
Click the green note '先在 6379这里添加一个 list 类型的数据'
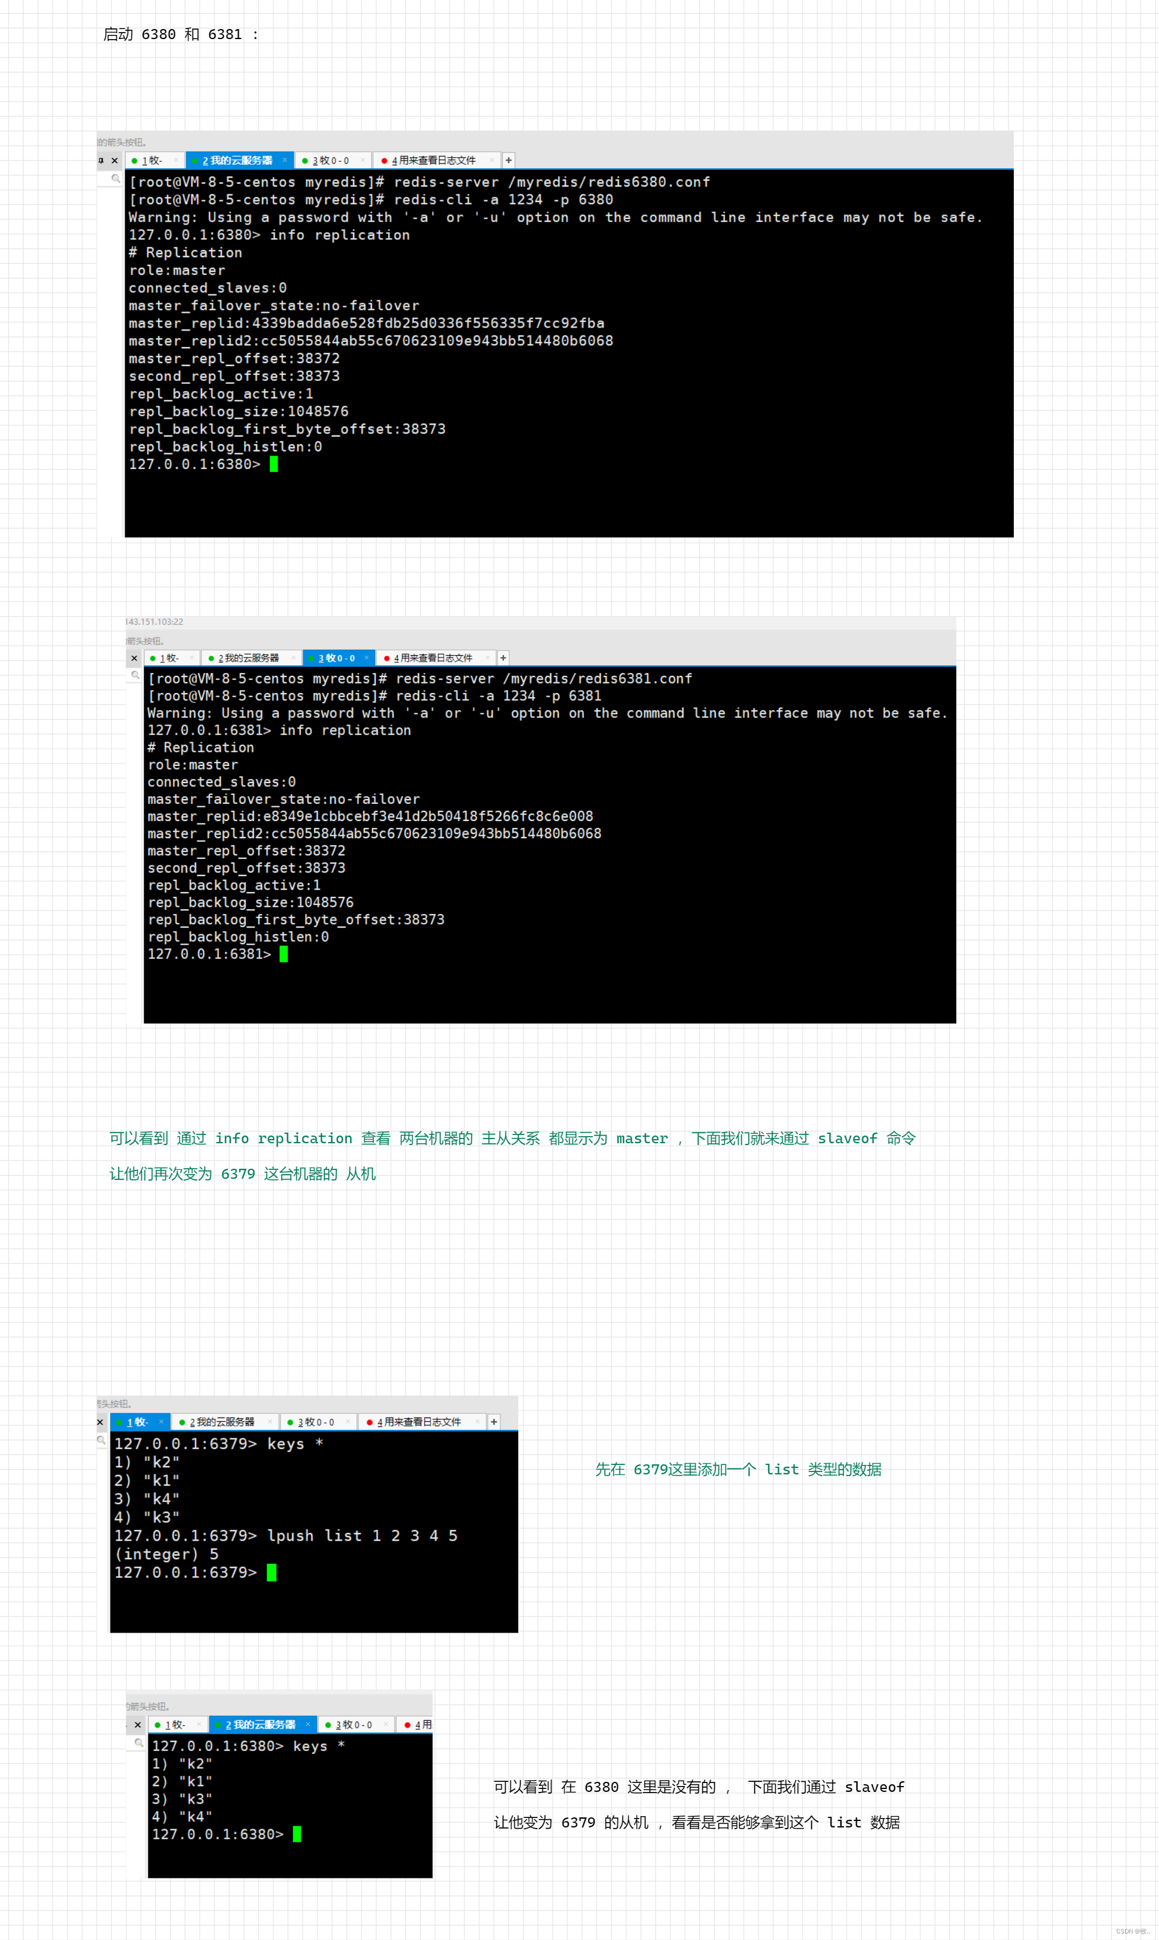738,1469
